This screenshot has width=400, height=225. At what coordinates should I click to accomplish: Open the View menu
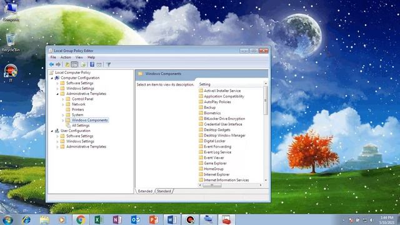click(x=79, y=57)
